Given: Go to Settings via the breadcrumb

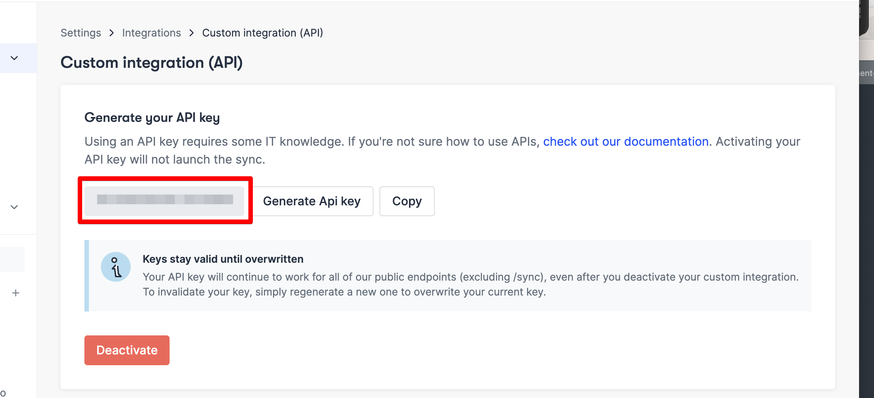Looking at the screenshot, I should tap(81, 33).
